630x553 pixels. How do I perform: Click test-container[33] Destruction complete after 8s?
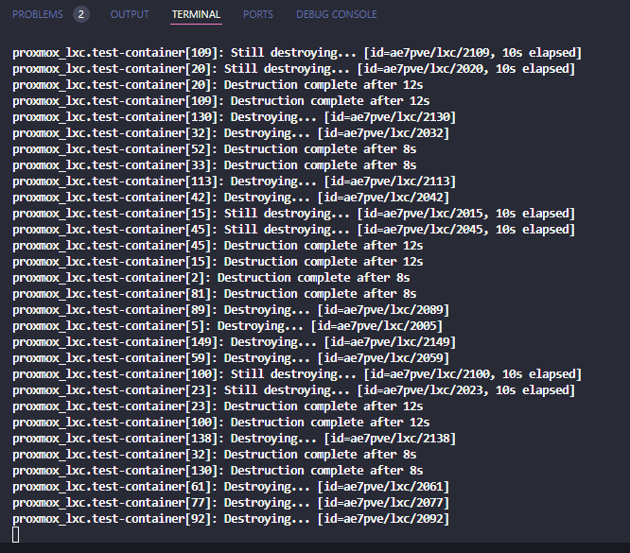214,165
